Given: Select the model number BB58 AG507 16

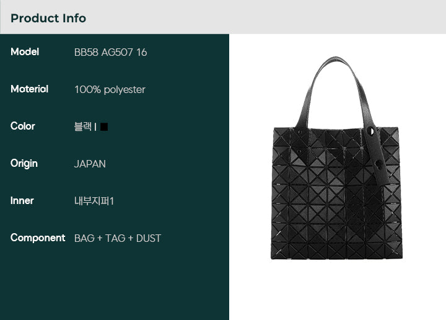Looking at the screenshot, I should point(111,52).
